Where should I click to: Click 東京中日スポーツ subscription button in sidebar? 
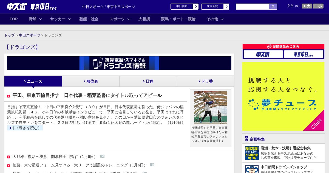coord(304,54)
